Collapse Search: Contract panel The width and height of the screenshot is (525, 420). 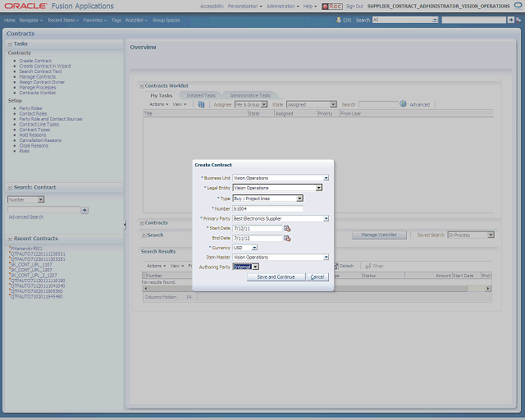coord(10,188)
